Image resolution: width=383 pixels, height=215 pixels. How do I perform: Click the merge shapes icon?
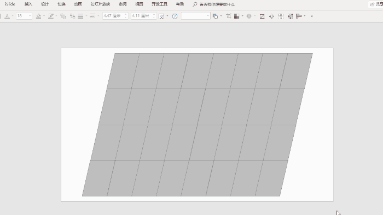click(215, 16)
